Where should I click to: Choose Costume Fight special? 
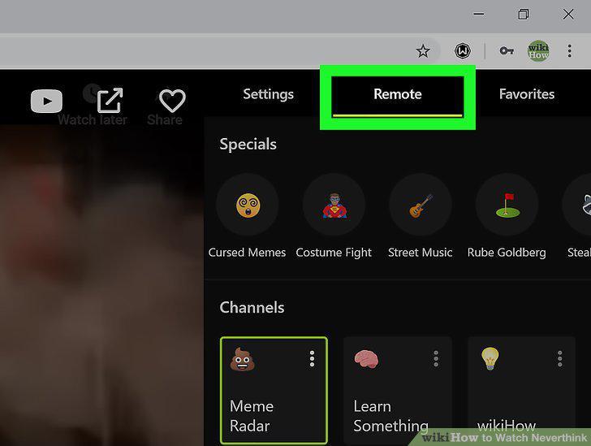click(x=334, y=216)
